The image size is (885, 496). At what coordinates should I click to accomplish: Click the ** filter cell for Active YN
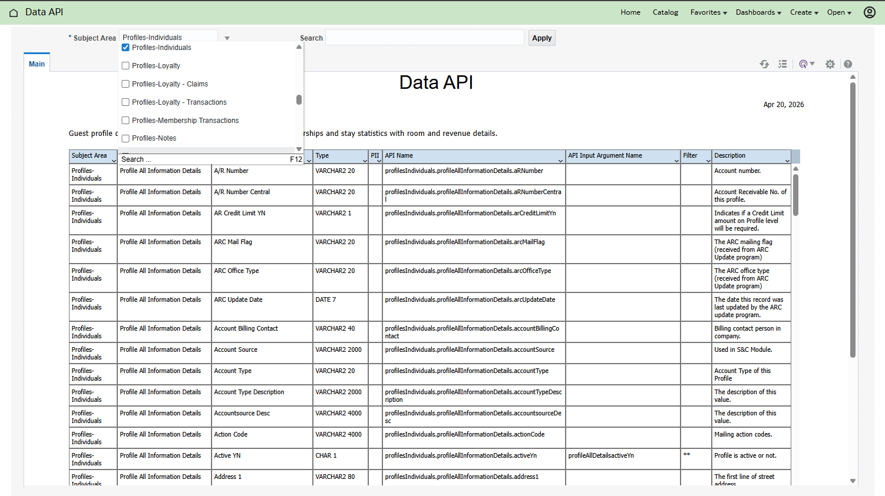tap(696, 460)
